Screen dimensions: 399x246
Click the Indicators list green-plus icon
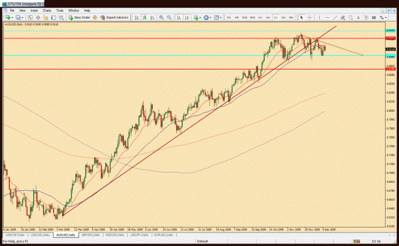pos(196,18)
